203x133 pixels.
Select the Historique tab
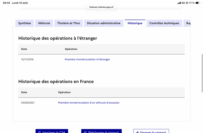coord(135,23)
